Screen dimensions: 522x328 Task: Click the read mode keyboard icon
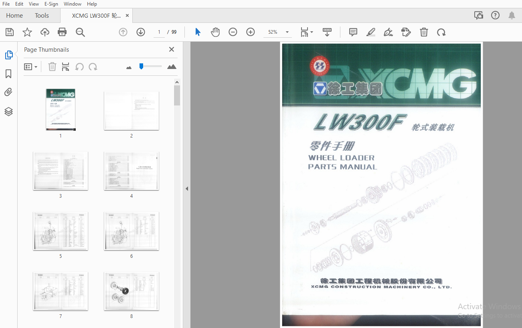[x=327, y=32]
